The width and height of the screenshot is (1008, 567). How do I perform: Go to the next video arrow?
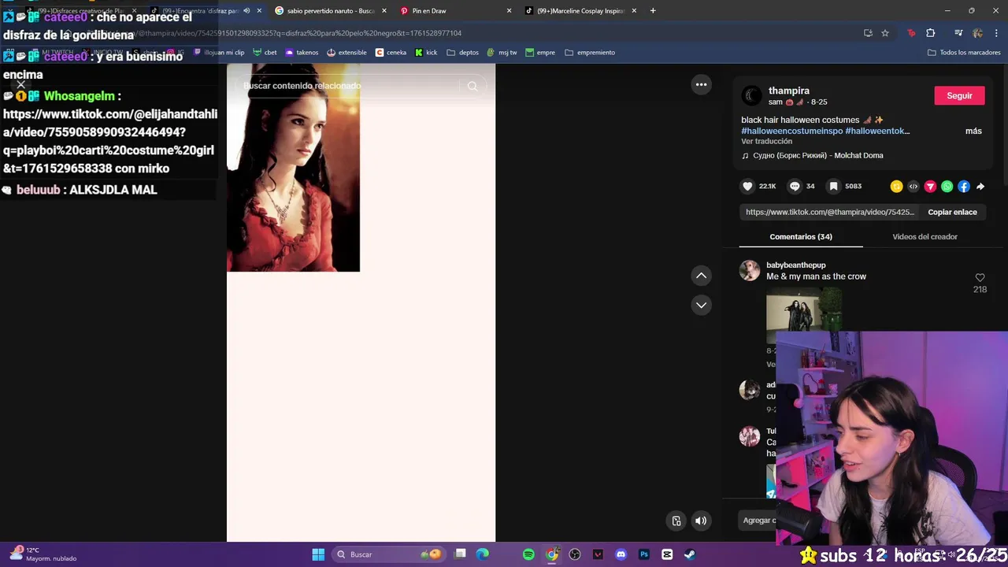click(701, 305)
